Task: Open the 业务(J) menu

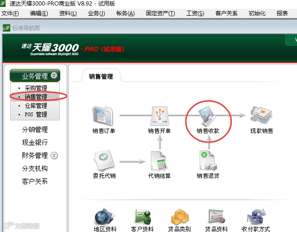Action: point(96,13)
